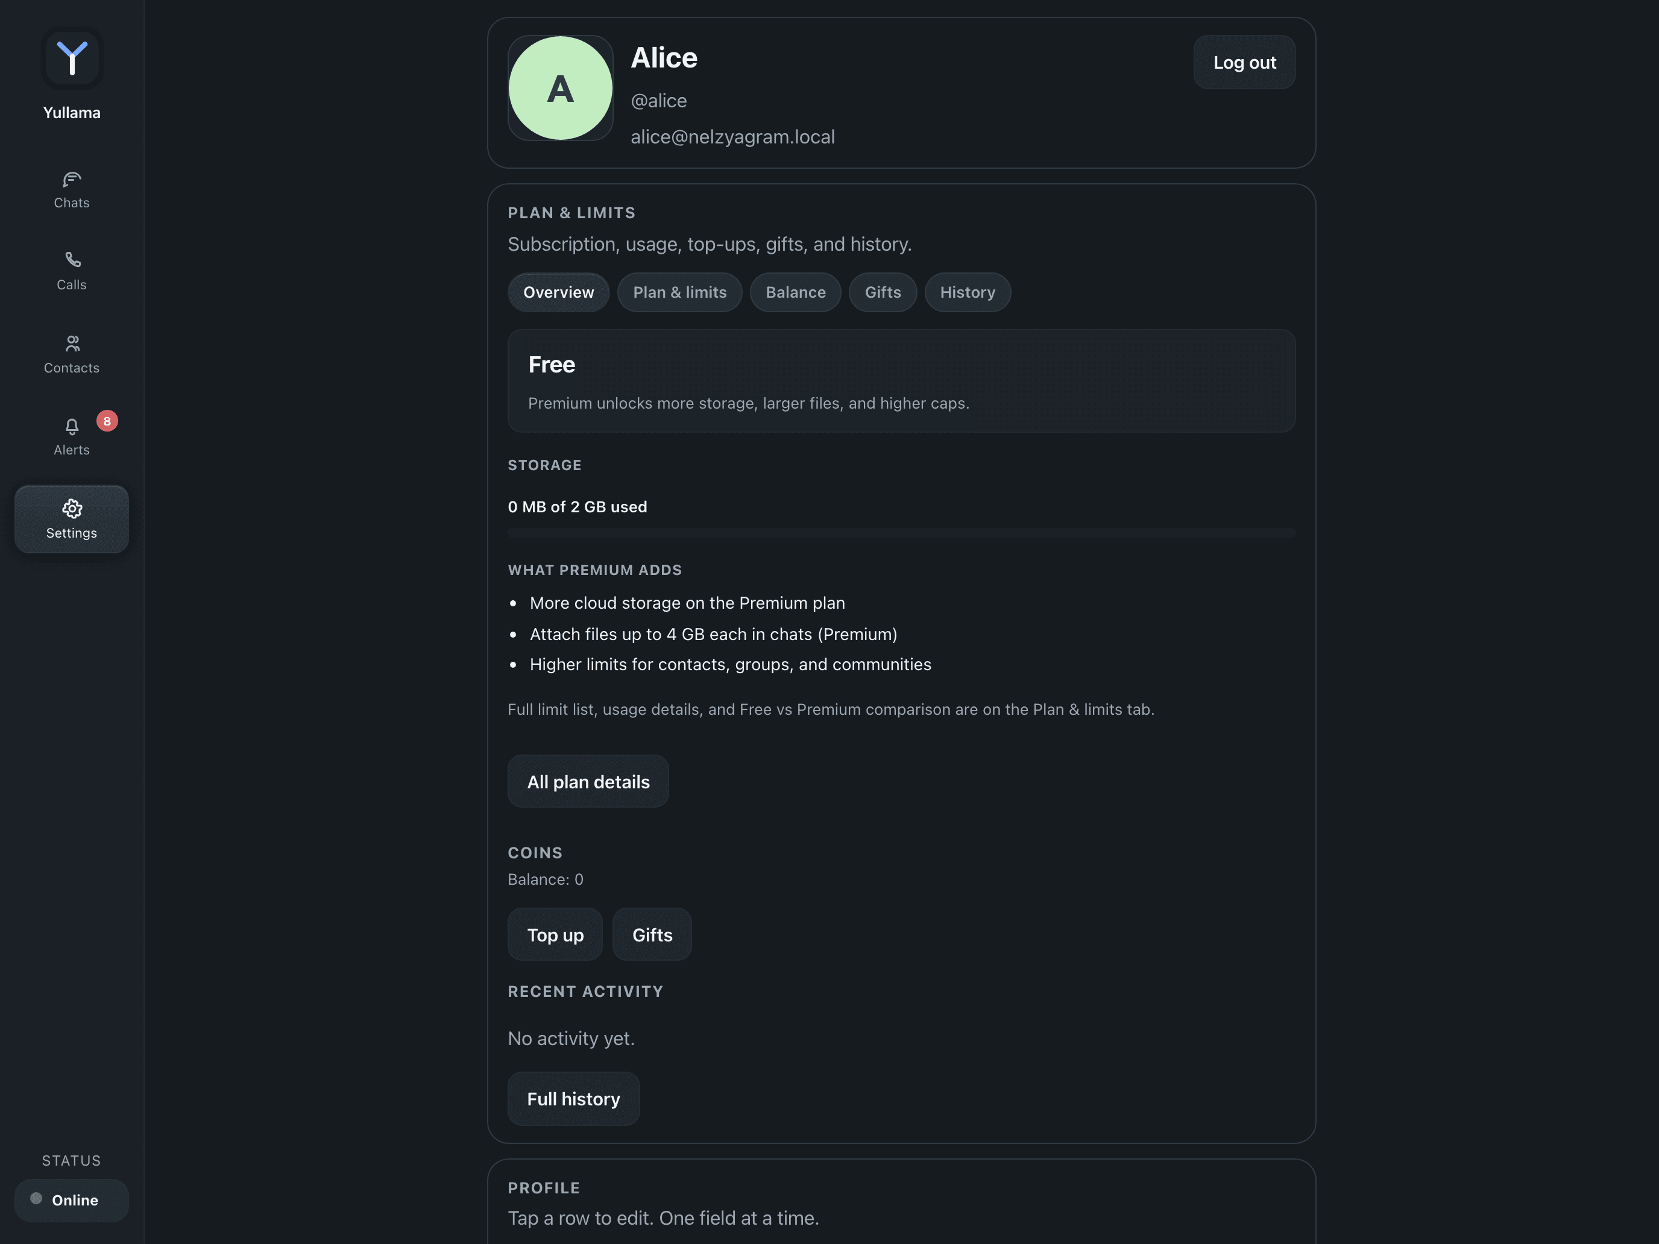Switch to the Plan & limits tab
This screenshot has height=1244, width=1659.
679,292
